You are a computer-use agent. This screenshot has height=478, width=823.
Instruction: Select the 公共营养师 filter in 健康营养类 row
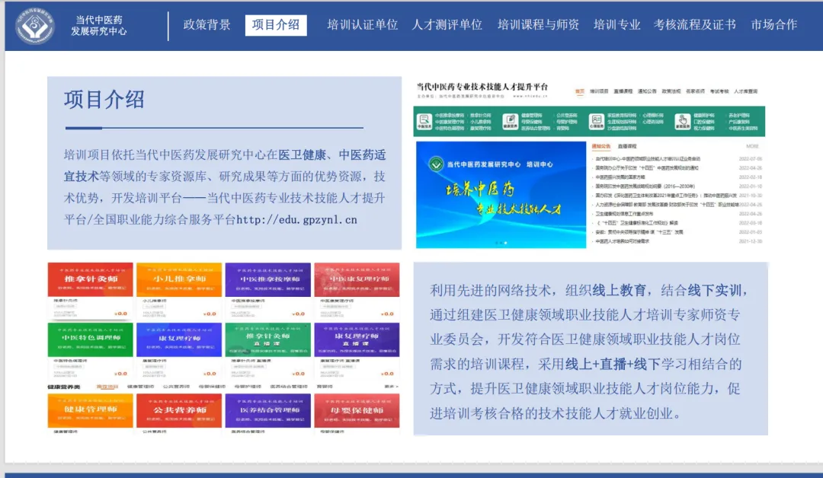point(176,387)
